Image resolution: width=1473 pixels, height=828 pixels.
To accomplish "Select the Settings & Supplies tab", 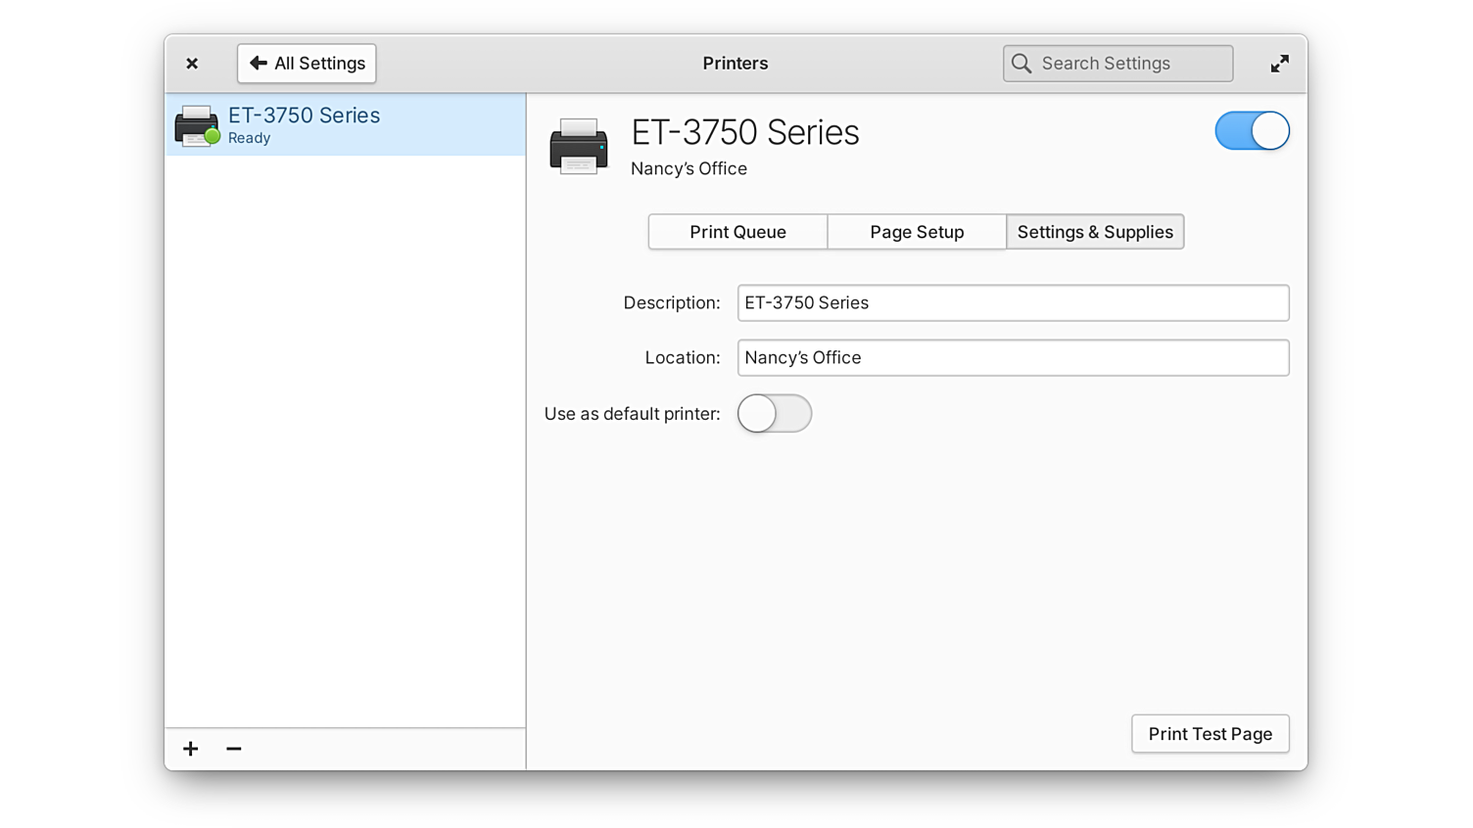I will 1095,232.
